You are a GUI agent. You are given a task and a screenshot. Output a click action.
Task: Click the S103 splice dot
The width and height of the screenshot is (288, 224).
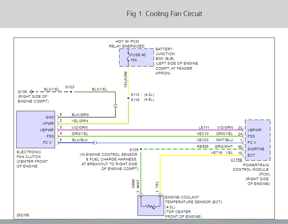[x=71, y=92]
